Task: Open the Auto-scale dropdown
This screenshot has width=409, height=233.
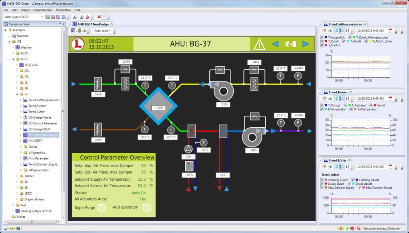Action: click(102, 30)
